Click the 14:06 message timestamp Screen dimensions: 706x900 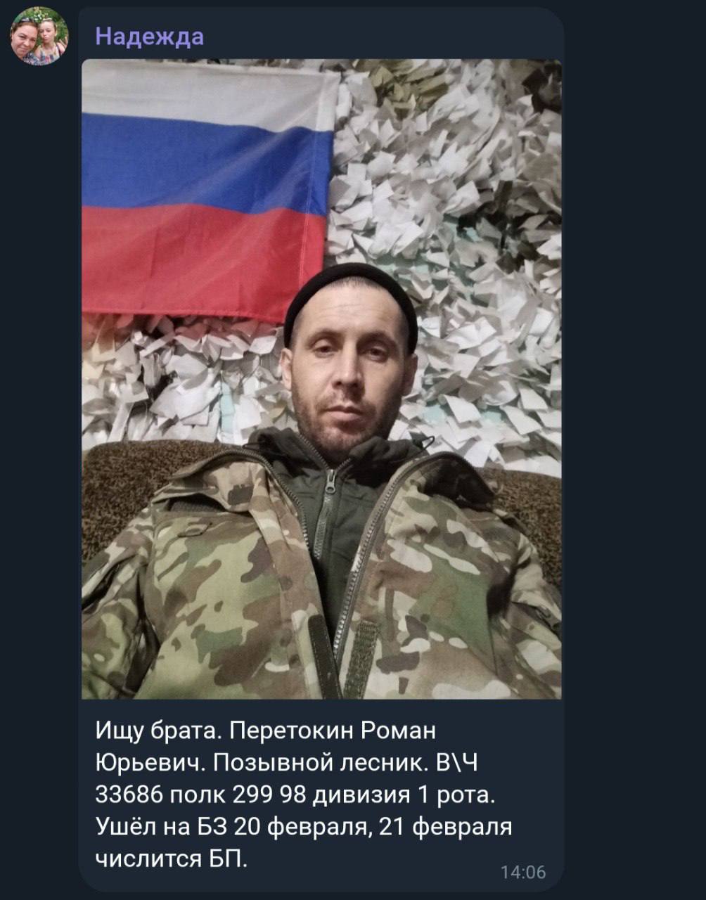(x=522, y=873)
